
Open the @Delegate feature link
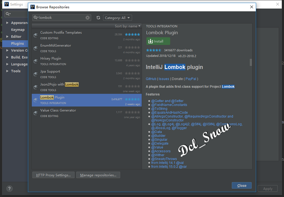[160, 143]
